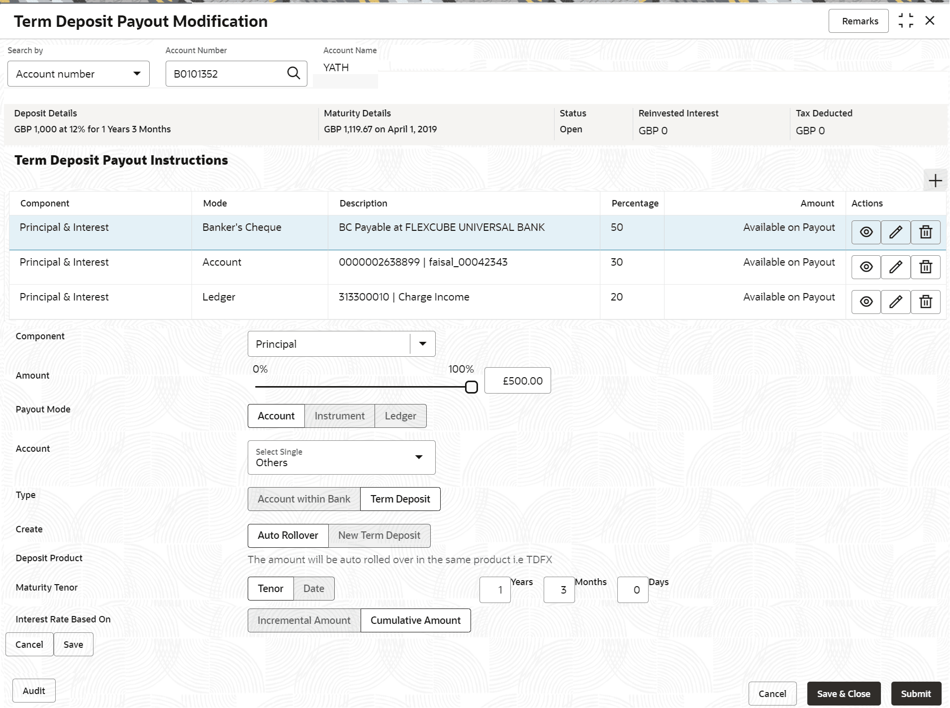Delete the Ledger payout instruction row
The image size is (950, 708).
point(926,302)
